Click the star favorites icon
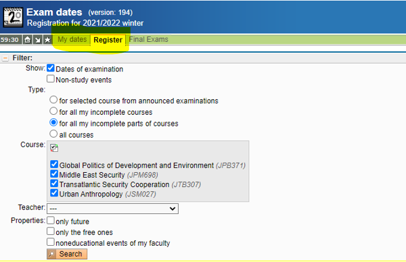The height and width of the screenshot is (262, 406). pos(47,40)
